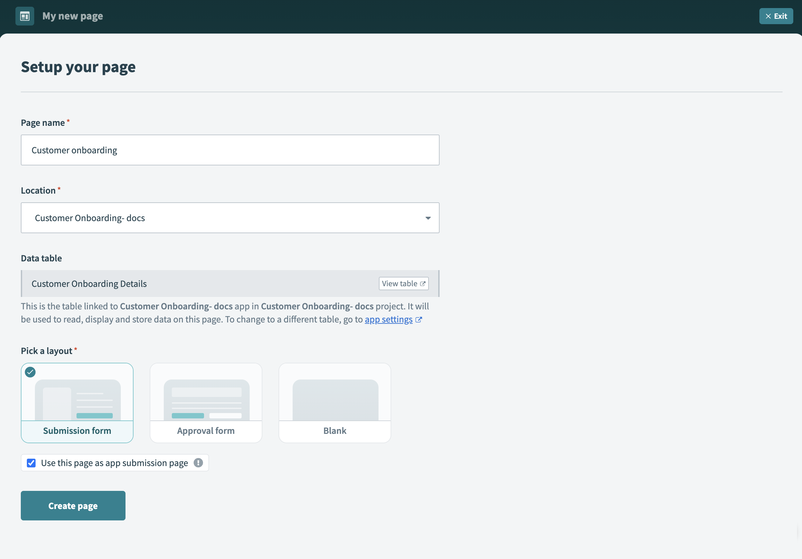This screenshot has height=559, width=802.
Task: Click the teal checkmark on Submission form layout
Action: click(x=30, y=372)
